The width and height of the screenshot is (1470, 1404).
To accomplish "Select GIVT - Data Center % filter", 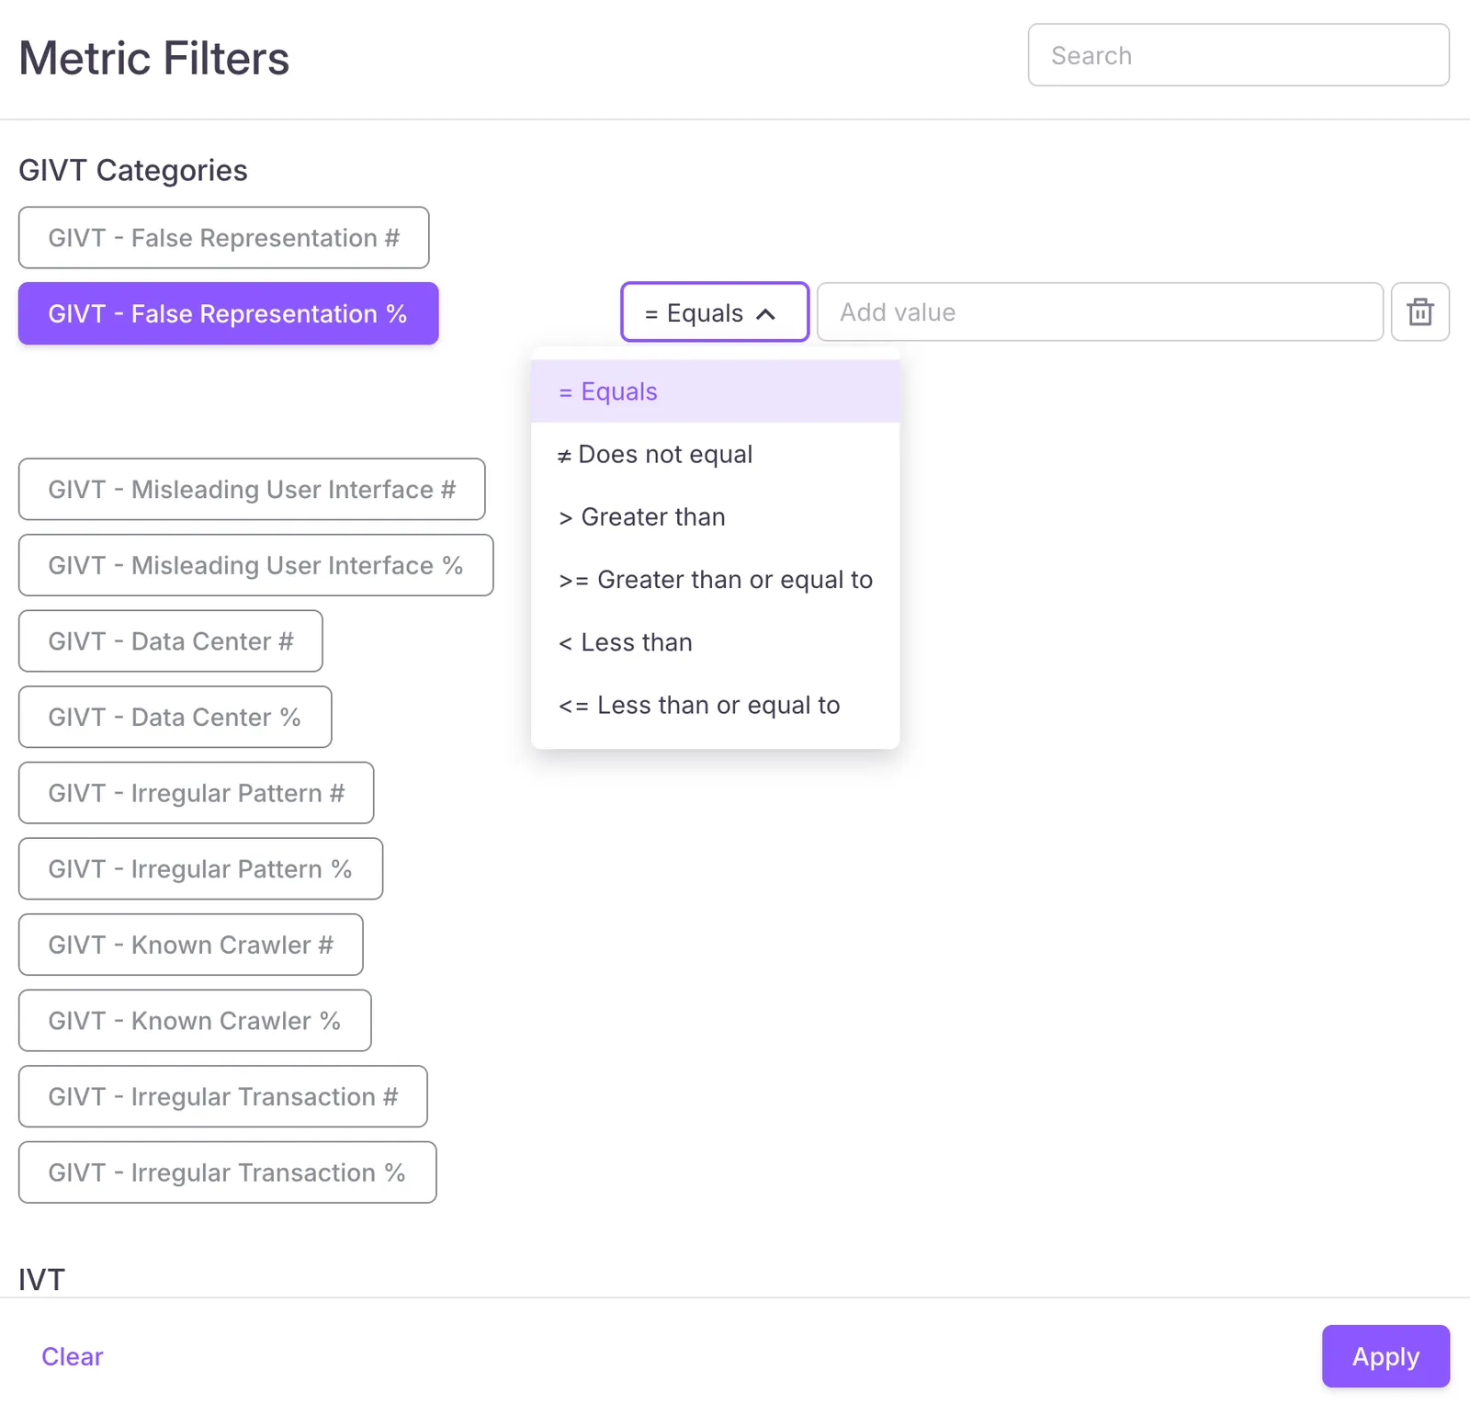I will [175, 717].
